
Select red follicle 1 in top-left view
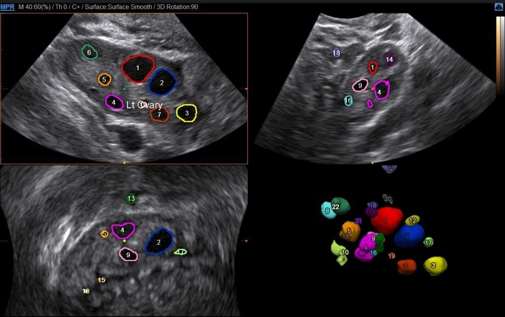point(138,68)
